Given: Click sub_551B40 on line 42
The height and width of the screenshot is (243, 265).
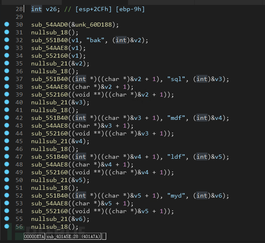Looking at the screenshot, I should tap(49, 118).
